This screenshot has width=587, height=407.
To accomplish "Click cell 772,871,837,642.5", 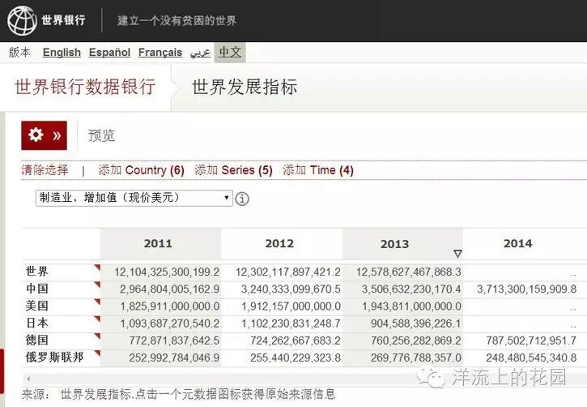I will tap(174, 341).
